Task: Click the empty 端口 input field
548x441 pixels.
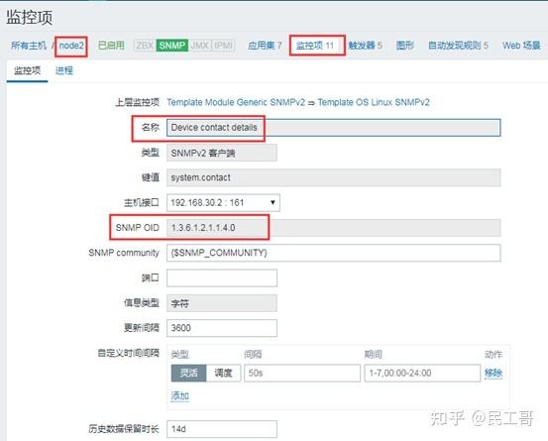Action: [x=222, y=277]
